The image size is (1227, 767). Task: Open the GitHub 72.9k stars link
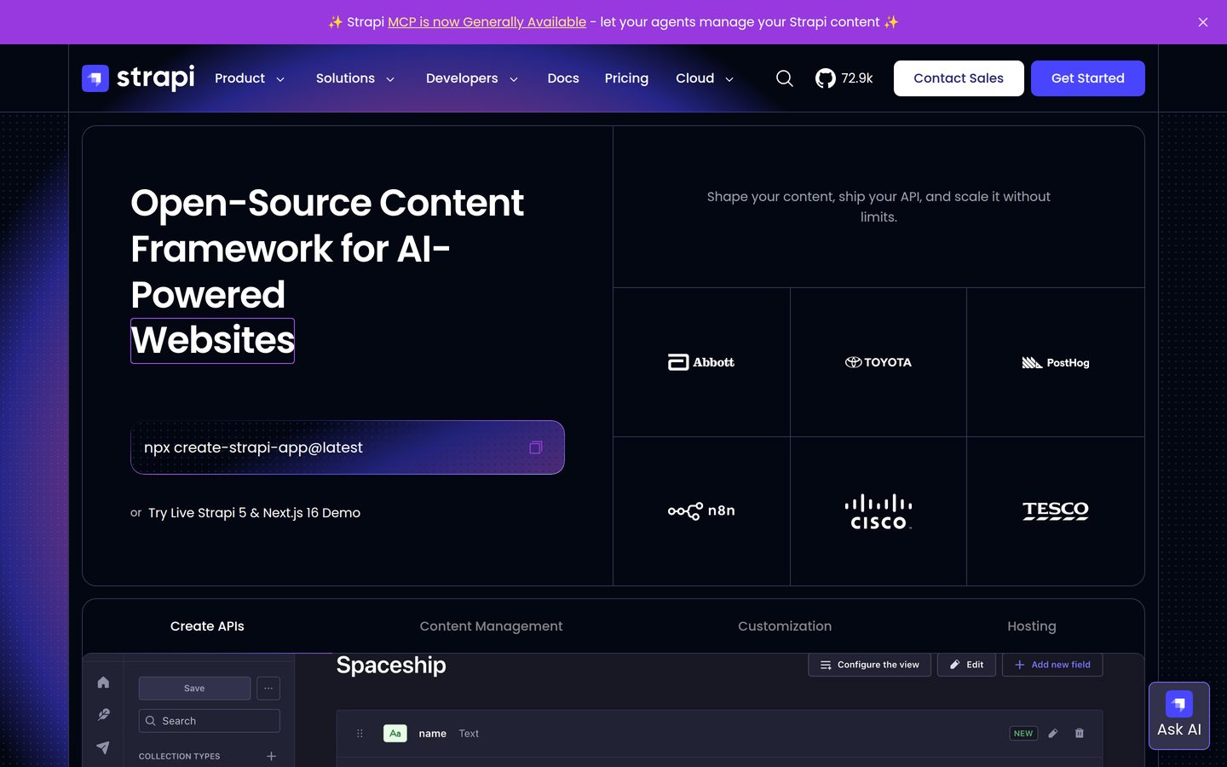coord(844,78)
